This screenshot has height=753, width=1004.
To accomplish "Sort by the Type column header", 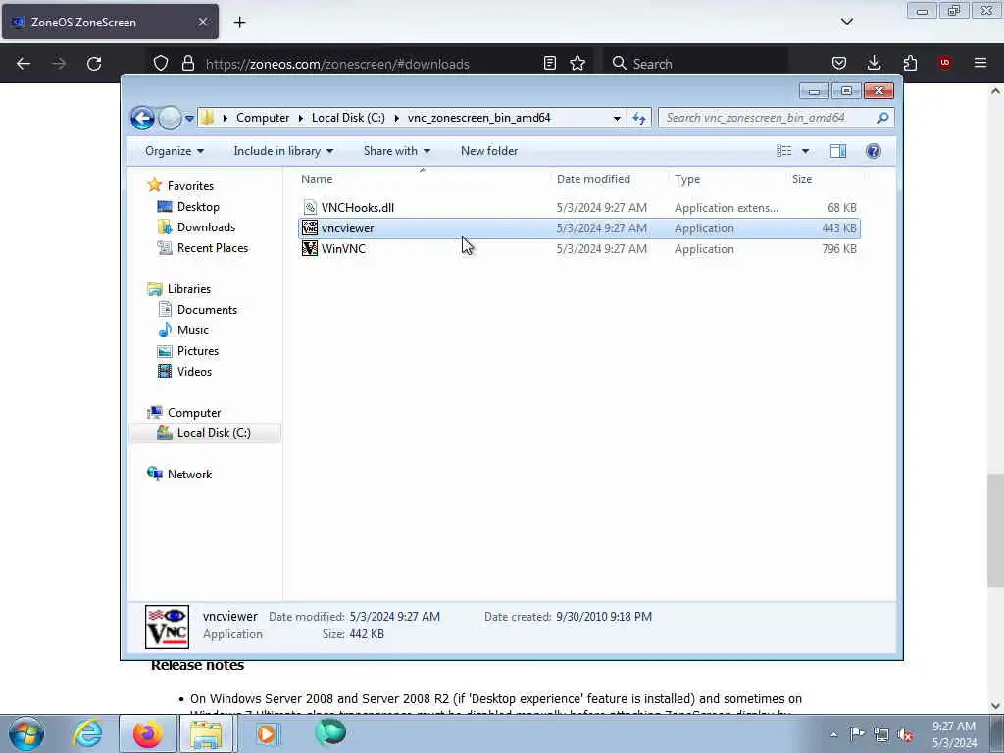I will pyautogui.click(x=687, y=179).
